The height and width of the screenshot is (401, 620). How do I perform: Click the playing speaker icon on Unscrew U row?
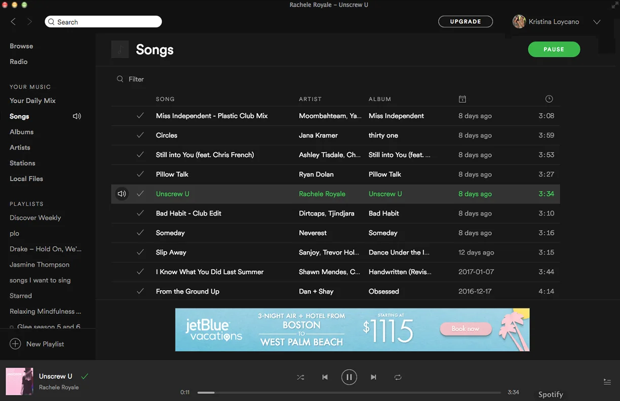[x=122, y=194]
